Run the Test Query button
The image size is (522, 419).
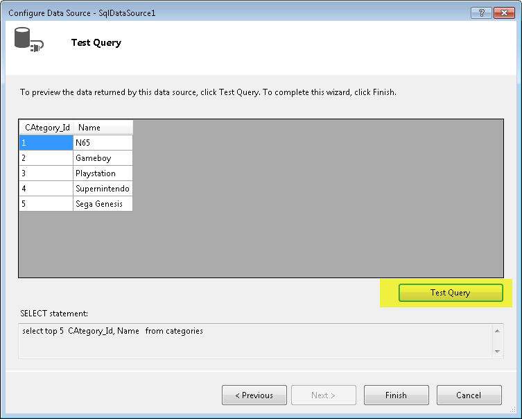(x=451, y=293)
